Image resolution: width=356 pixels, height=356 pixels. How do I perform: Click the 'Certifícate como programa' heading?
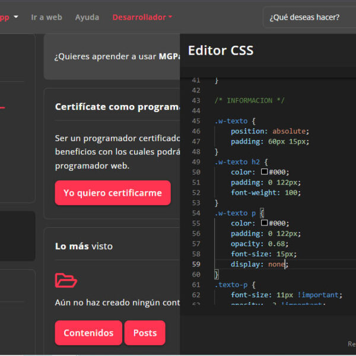pyautogui.click(x=117, y=107)
